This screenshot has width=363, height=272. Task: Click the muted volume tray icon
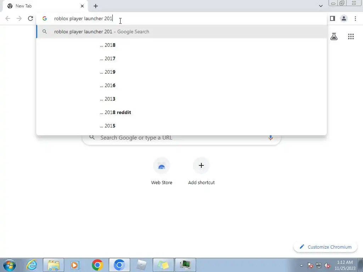pyautogui.click(x=327, y=265)
